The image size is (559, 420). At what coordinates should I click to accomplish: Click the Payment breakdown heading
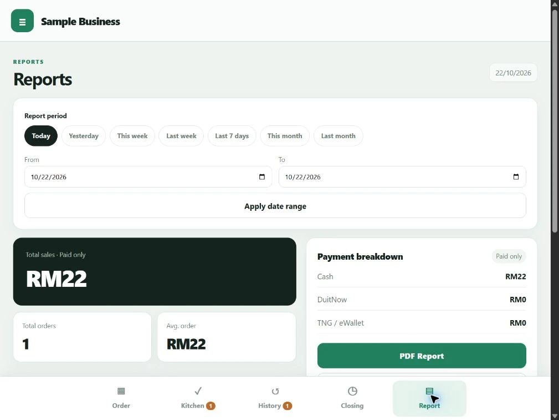point(360,256)
